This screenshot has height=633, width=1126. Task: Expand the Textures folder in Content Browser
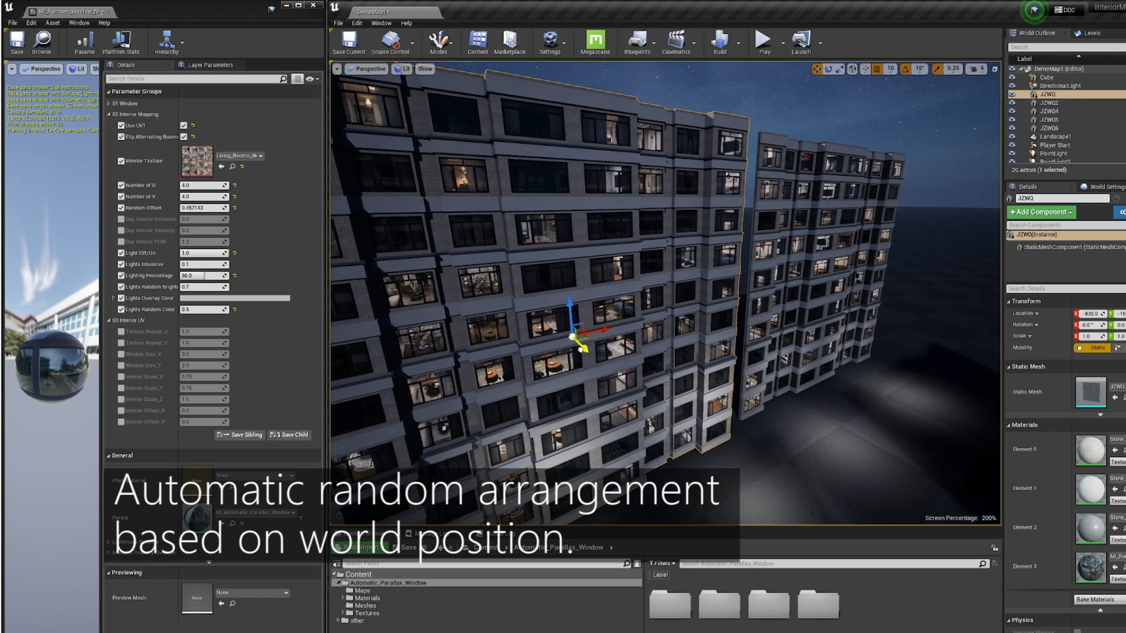tap(343, 612)
